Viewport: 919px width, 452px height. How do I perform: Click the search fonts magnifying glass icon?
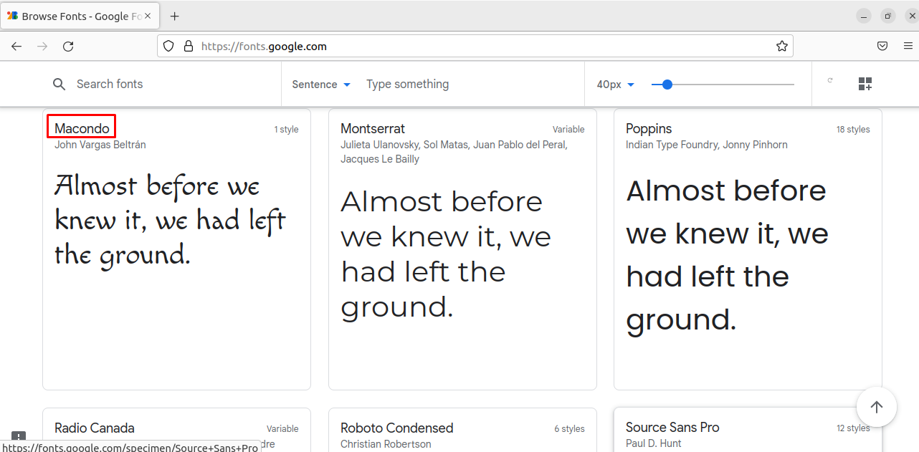(59, 84)
